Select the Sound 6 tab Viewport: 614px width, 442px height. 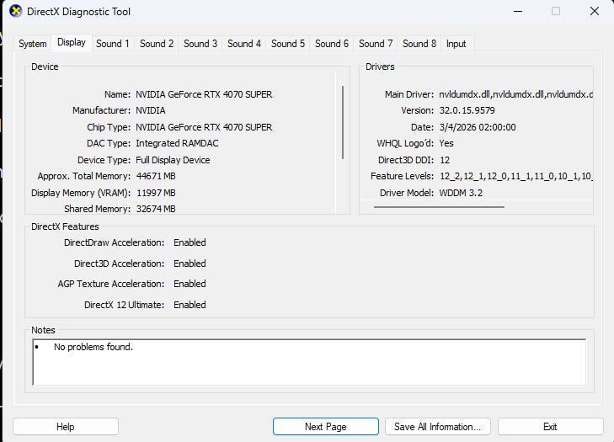pyautogui.click(x=332, y=44)
